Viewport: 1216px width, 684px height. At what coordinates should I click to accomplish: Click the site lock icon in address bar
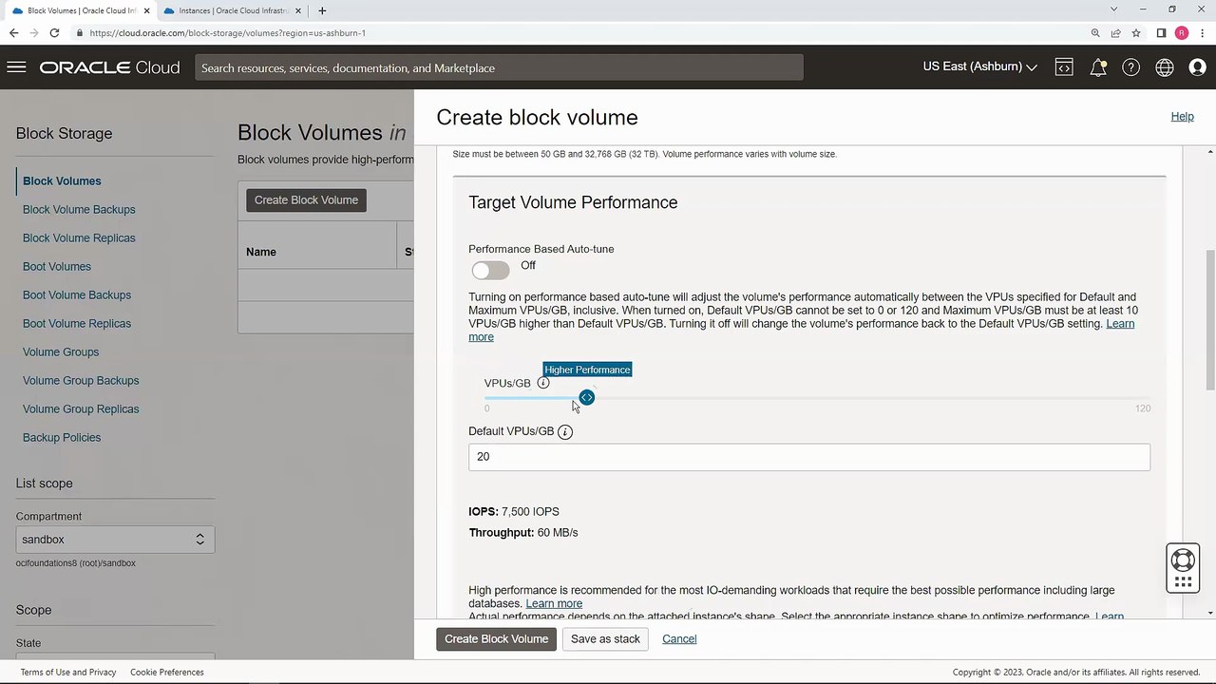(80, 32)
